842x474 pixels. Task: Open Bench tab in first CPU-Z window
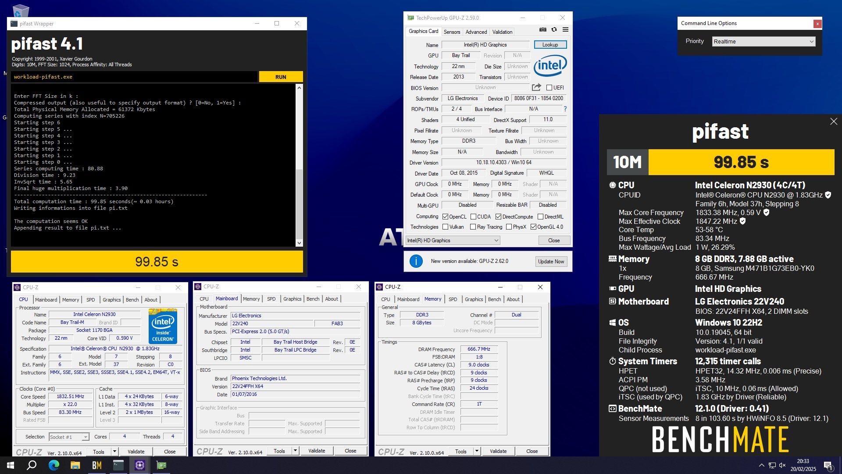coord(132,300)
